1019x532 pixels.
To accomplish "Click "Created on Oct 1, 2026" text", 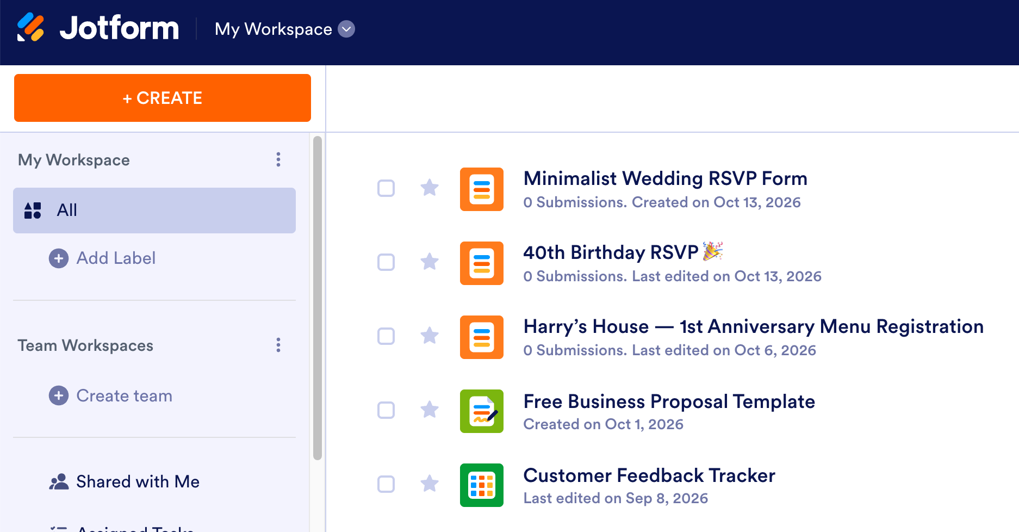I will 603,424.
